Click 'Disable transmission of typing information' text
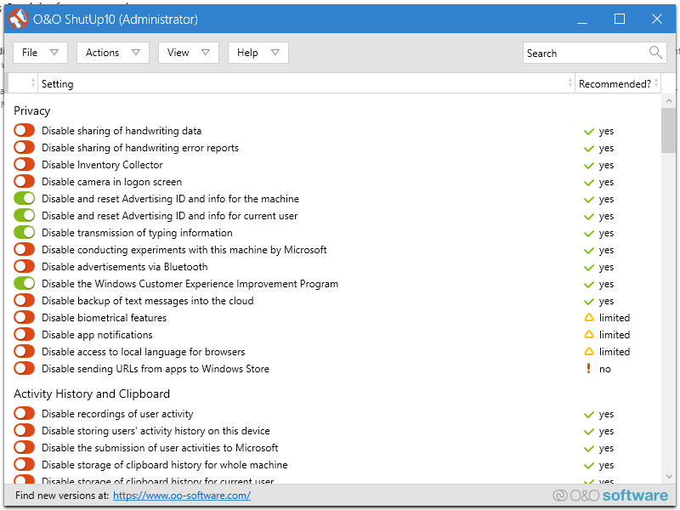The width and height of the screenshot is (680, 510). pos(137,233)
